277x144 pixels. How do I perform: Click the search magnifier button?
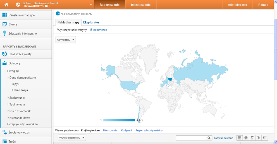(x=209, y=138)
